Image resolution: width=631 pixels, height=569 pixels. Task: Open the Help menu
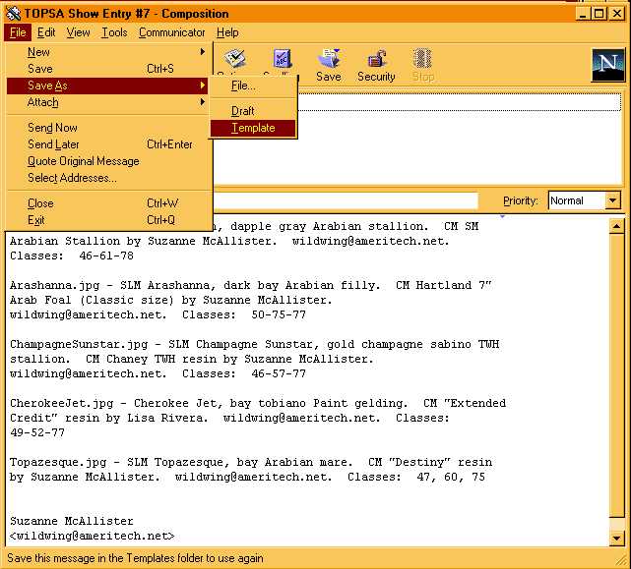click(227, 32)
